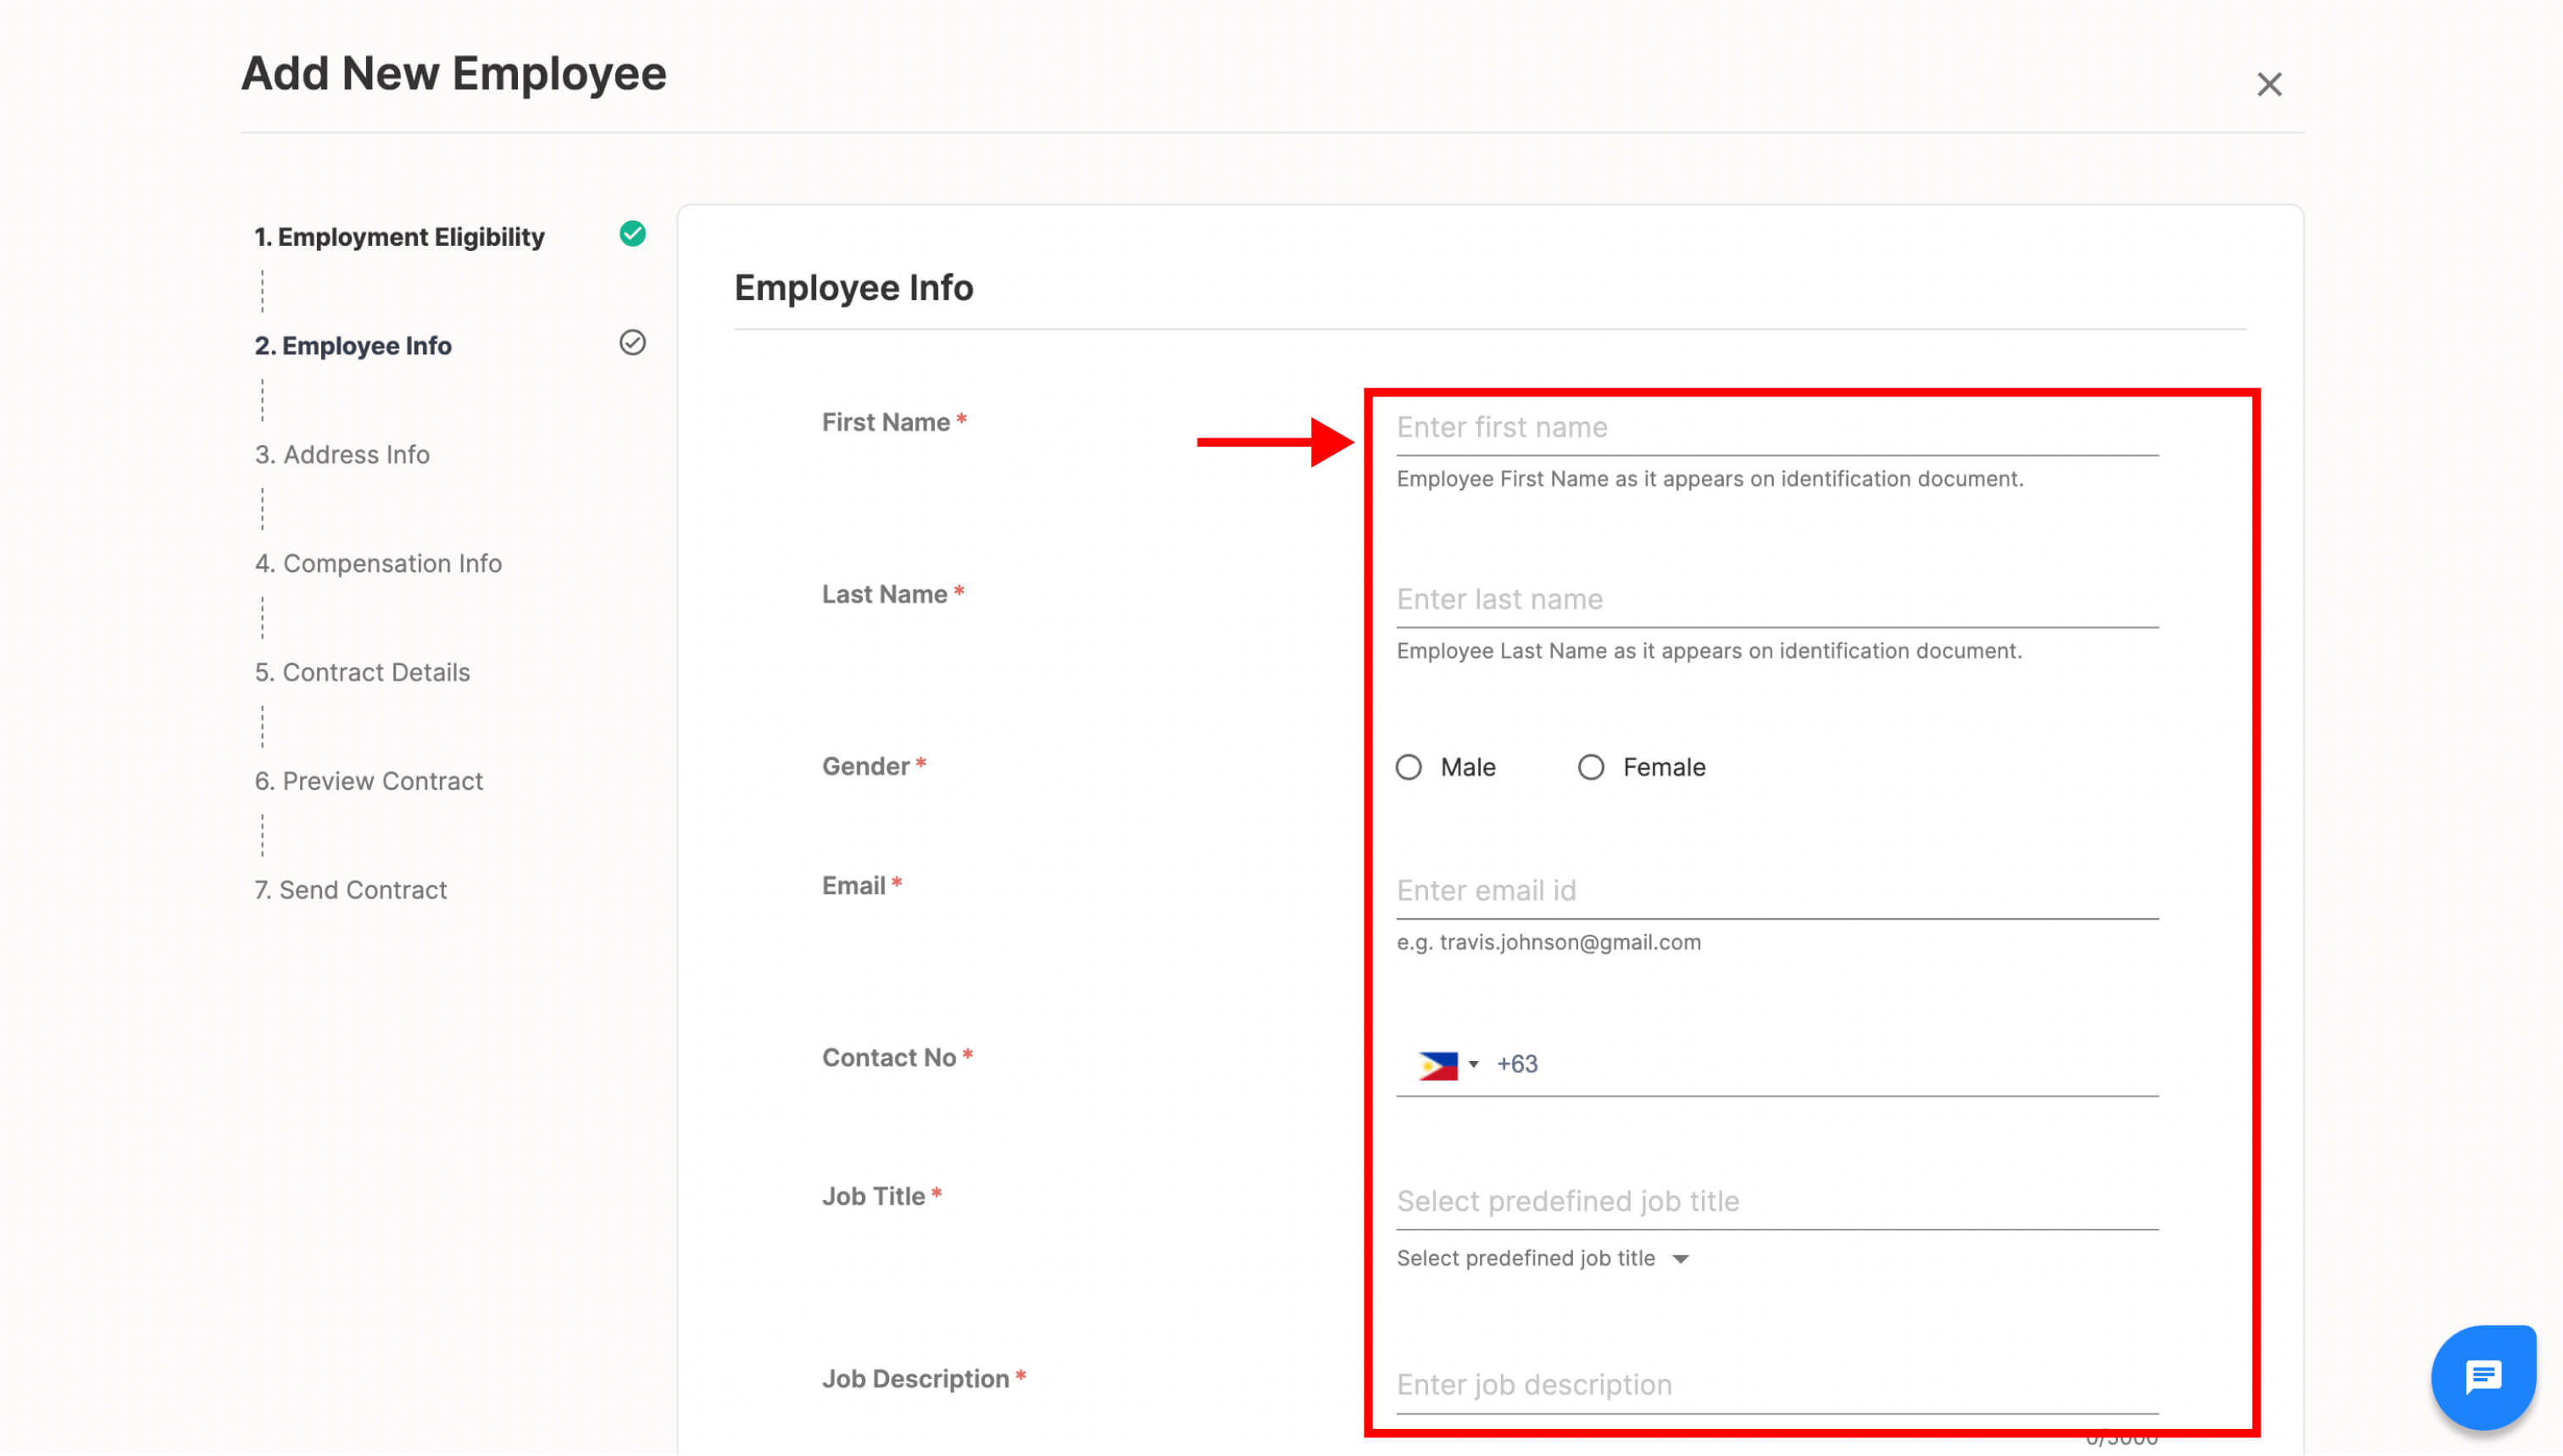The width and height of the screenshot is (2563, 1456).
Task: Click the job description field
Action: [1776, 1385]
